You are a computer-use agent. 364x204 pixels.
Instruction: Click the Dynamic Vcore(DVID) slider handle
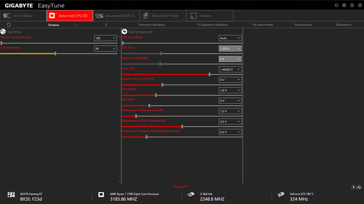pos(160,64)
